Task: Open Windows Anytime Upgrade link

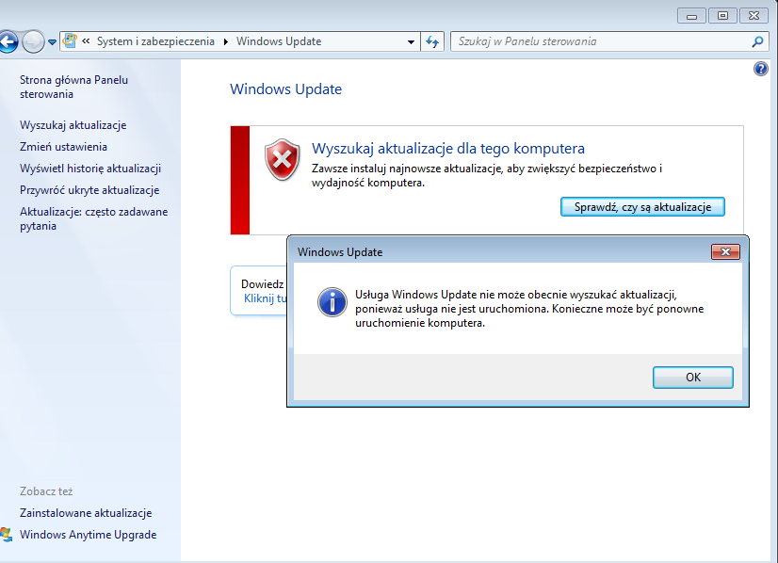Action: [x=88, y=535]
